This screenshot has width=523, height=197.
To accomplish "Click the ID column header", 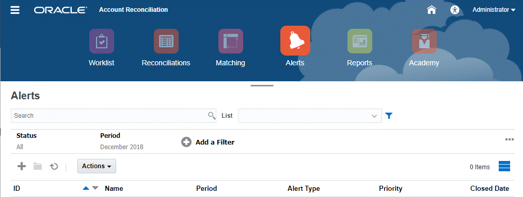I will tap(17, 188).
